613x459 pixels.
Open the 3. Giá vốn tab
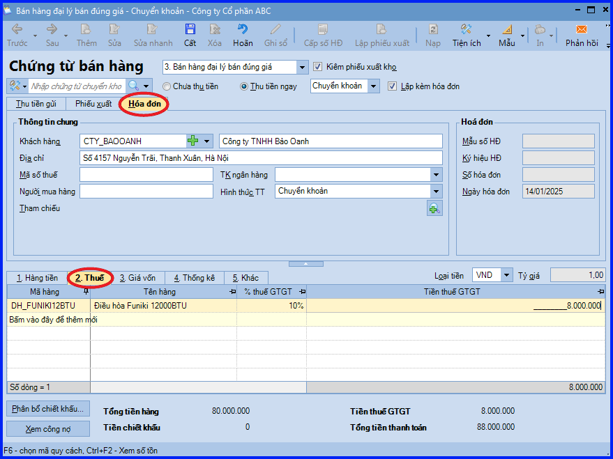tap(137, 278)
